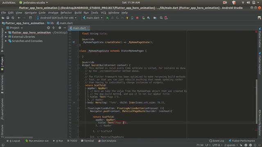
Task: Toggle the Device File Explorer side panel
Action: 260,123
